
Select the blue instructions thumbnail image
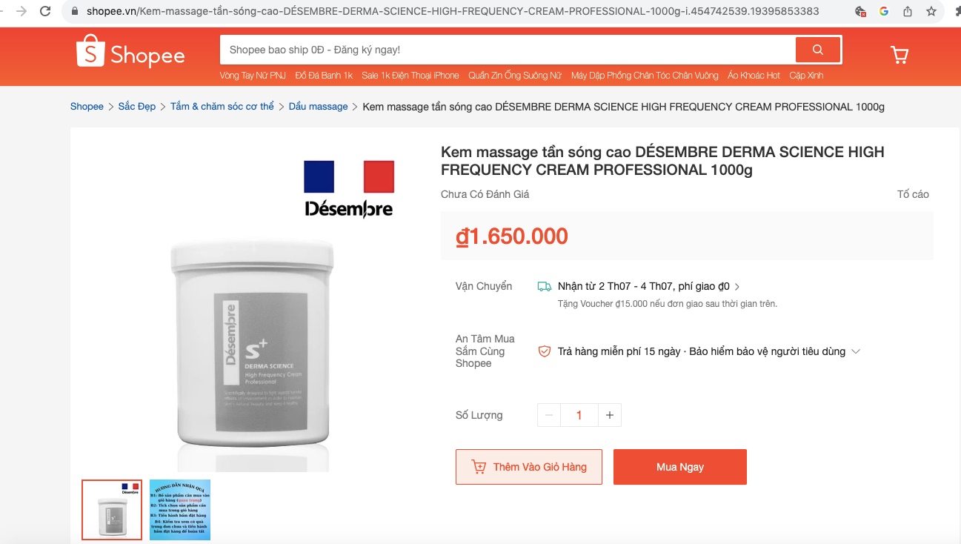[180, 510]
